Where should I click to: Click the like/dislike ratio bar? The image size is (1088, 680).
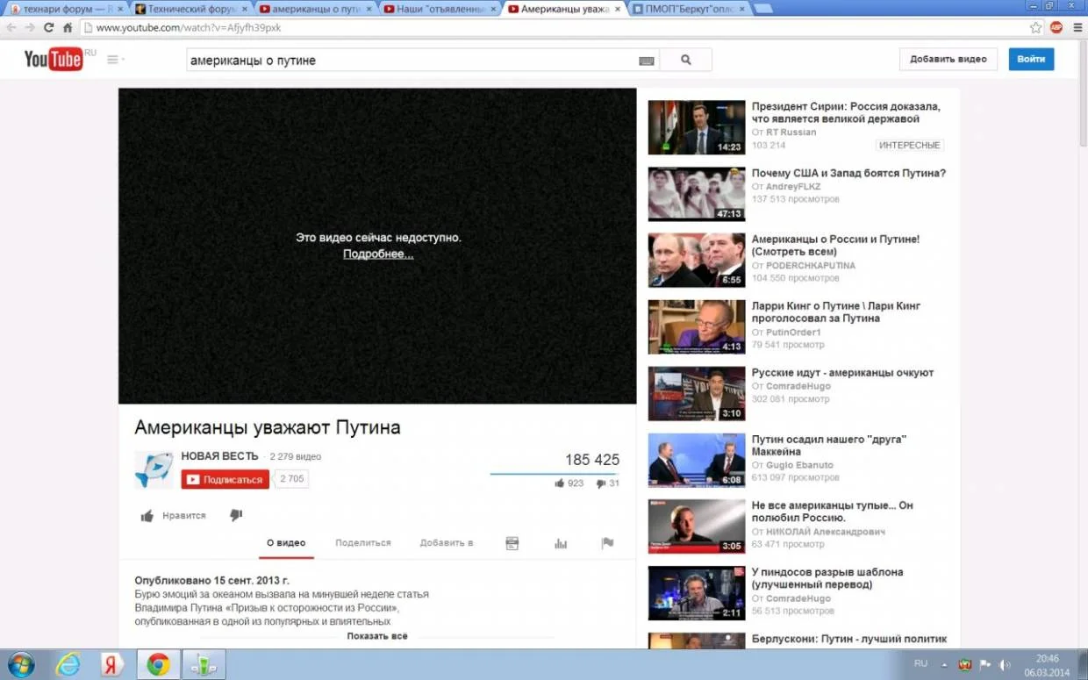click(555, 474)
